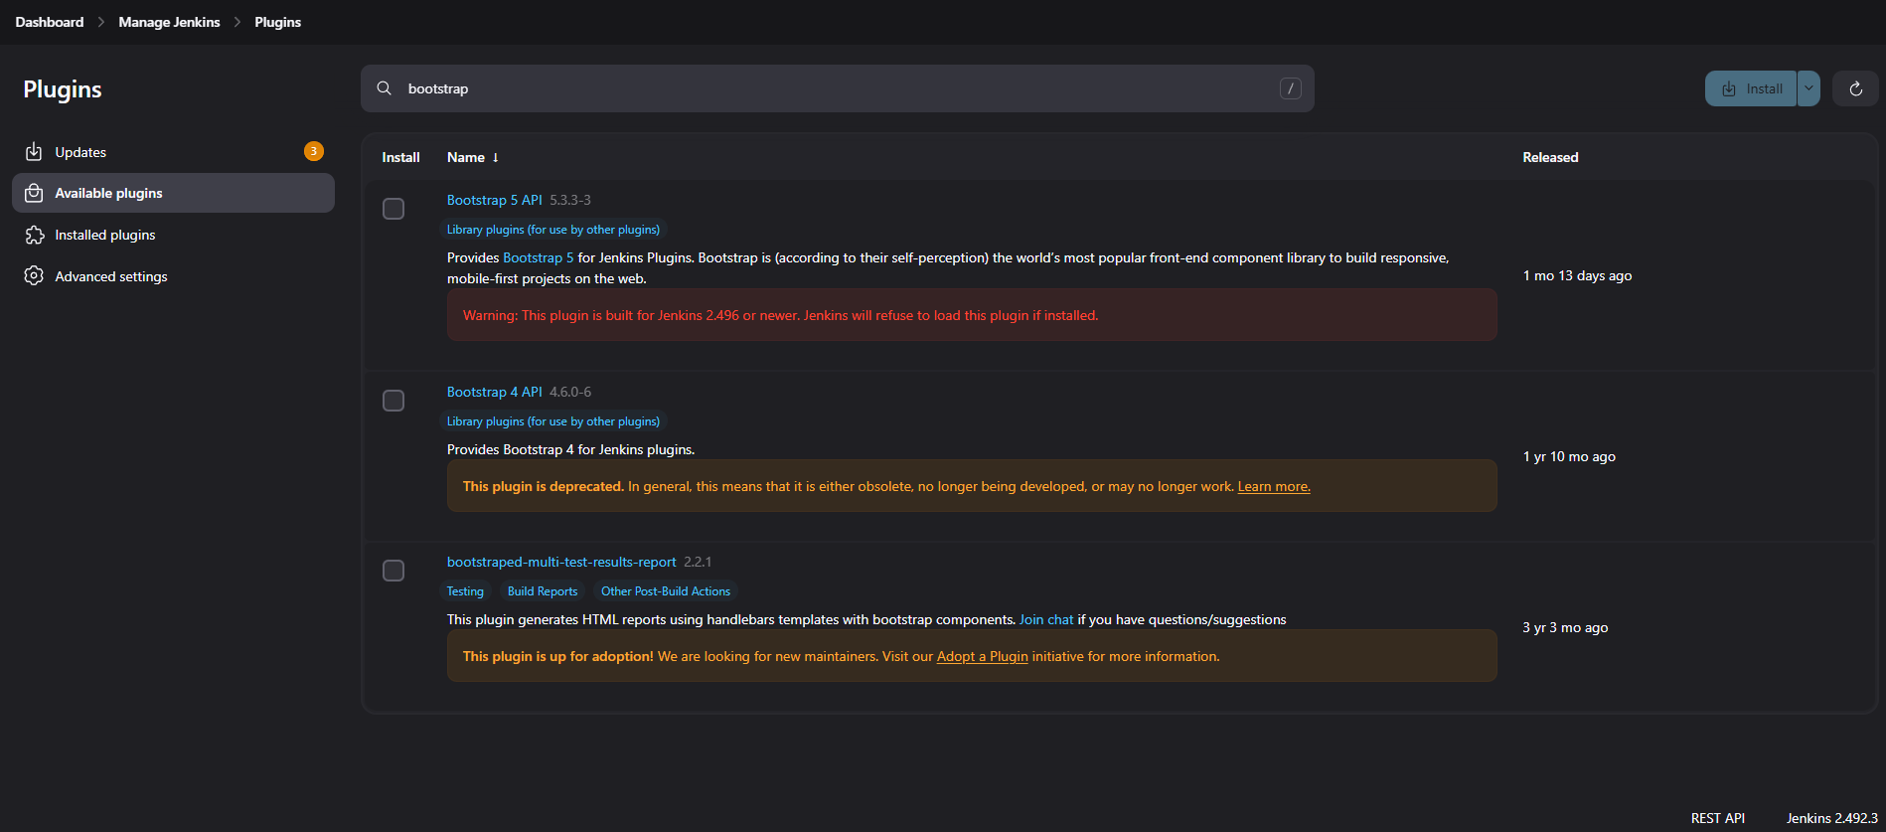Check the Bootstrap 5 API install checkbox
The height and width of the screenshot is (832, 1886).
click(393, 209)
